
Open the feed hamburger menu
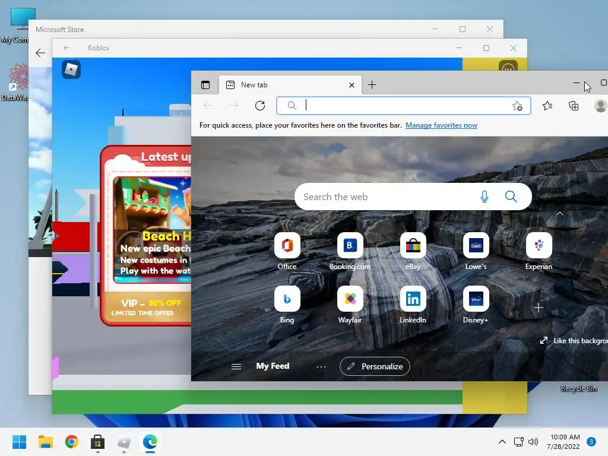pos(236,366)
